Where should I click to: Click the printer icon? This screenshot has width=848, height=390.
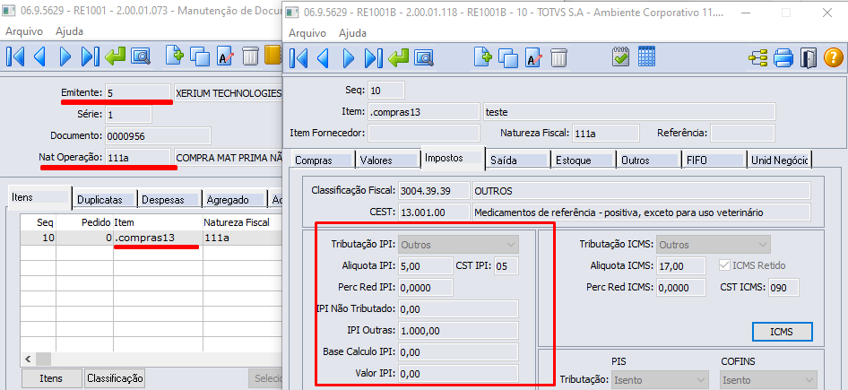pos(783,56)
